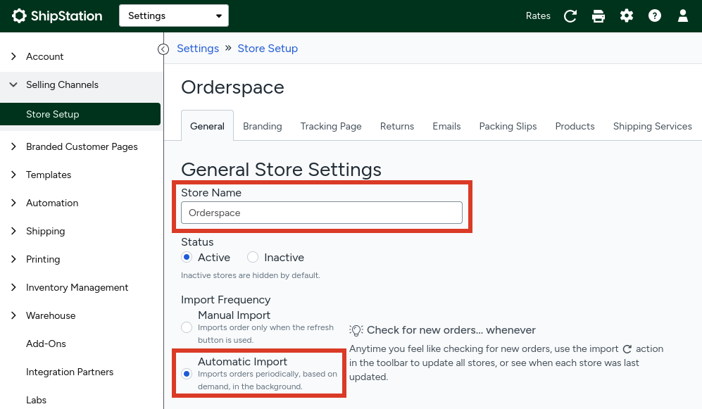Click the Rates link in header
This screenshot has height=409, width=702.
pyautogui.click(x=538, y=16)
